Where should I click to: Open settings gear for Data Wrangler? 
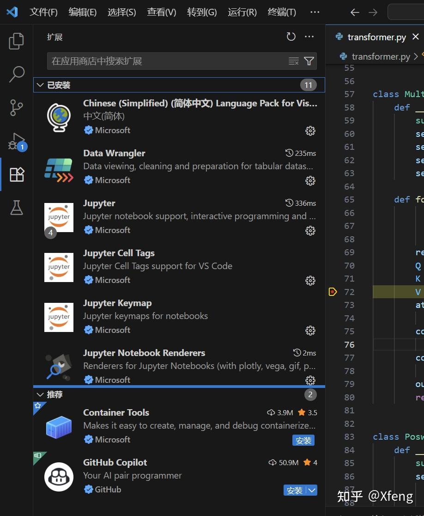[x=310, y=180]
